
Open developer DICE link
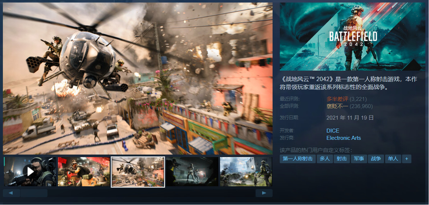[333, 131]
